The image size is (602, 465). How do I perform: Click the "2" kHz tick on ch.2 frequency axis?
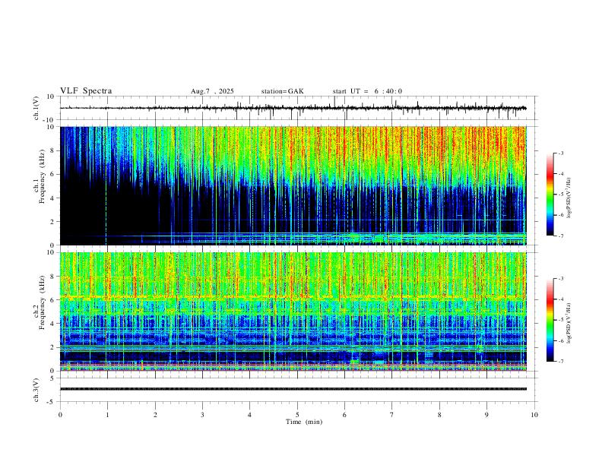[53, 347]
